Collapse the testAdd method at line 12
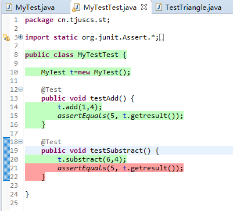 21,90
